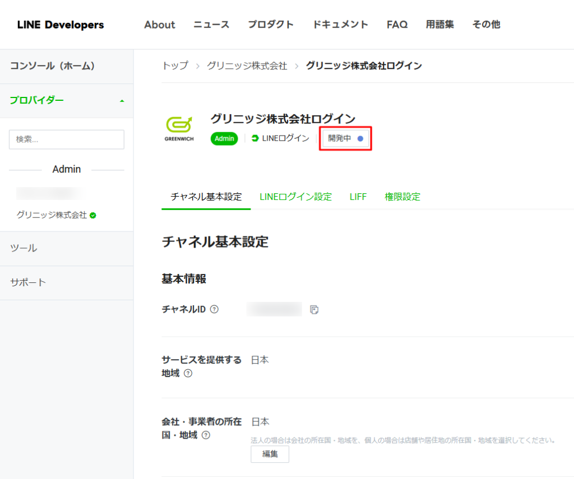Click the Admin divider label in sidebar

pyautogui.click(x=67, y=169)
